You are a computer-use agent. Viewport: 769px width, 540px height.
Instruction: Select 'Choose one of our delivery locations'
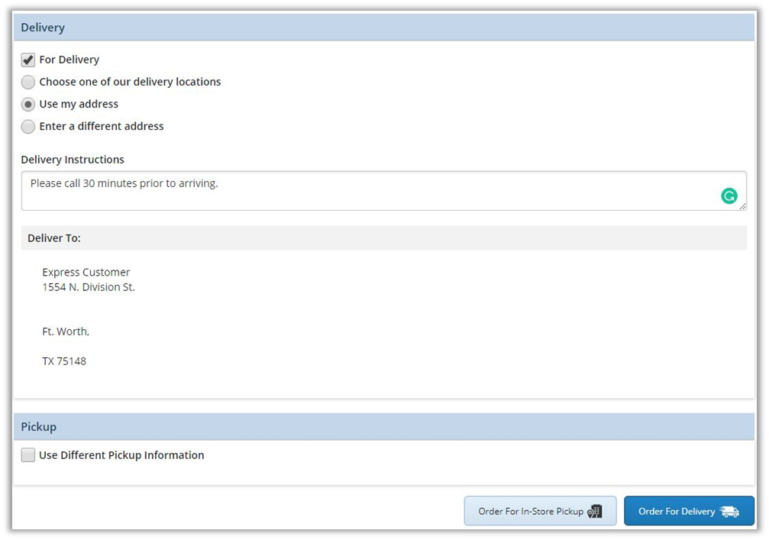(28, 82)
